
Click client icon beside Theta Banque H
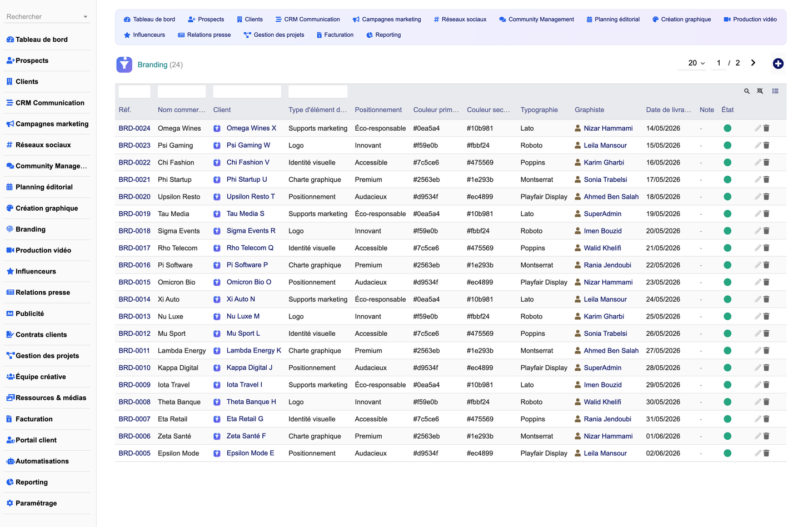click(217, 402)
